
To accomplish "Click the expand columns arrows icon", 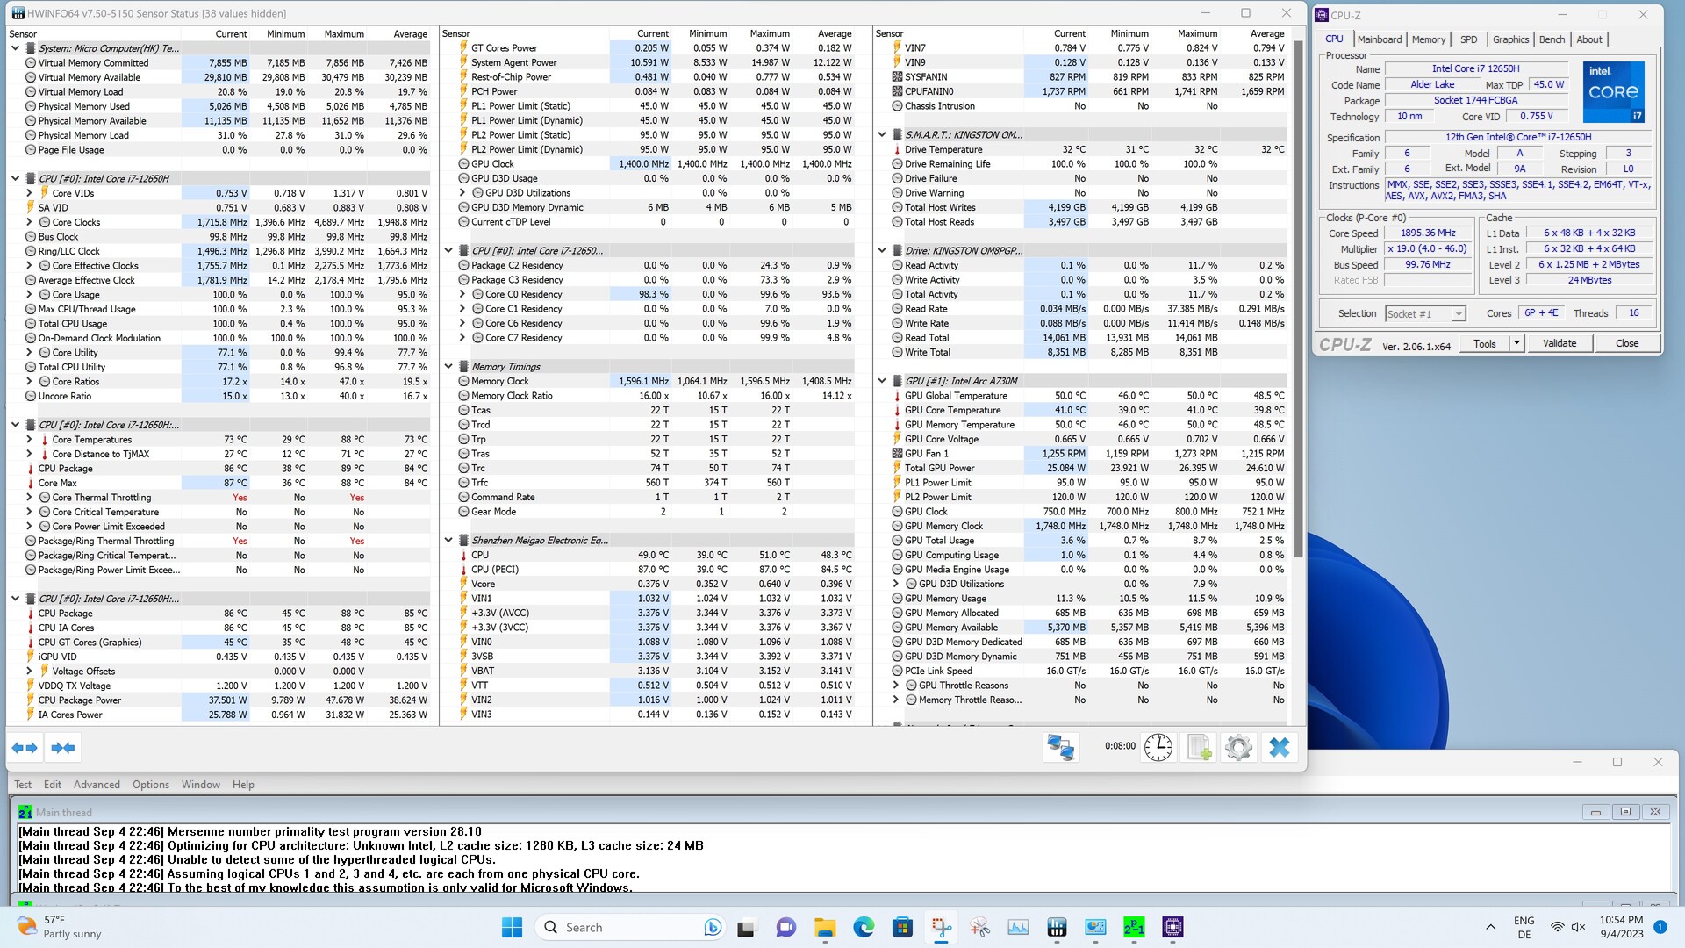I will (x=25, y=748).
